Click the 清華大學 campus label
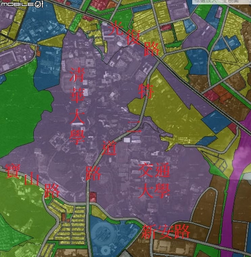 pyautogui.click(x=77, y=106)
